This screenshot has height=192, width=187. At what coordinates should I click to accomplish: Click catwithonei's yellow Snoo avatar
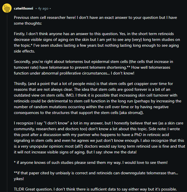pyautogui.click(x=7, y=8)
